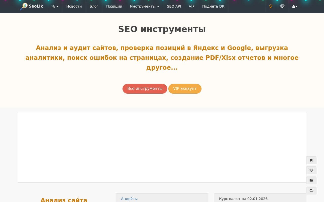Image resolution: width=324 pixels, height=202 pixels.
Task: Open the Апдейты link
Action: (129, 199)
